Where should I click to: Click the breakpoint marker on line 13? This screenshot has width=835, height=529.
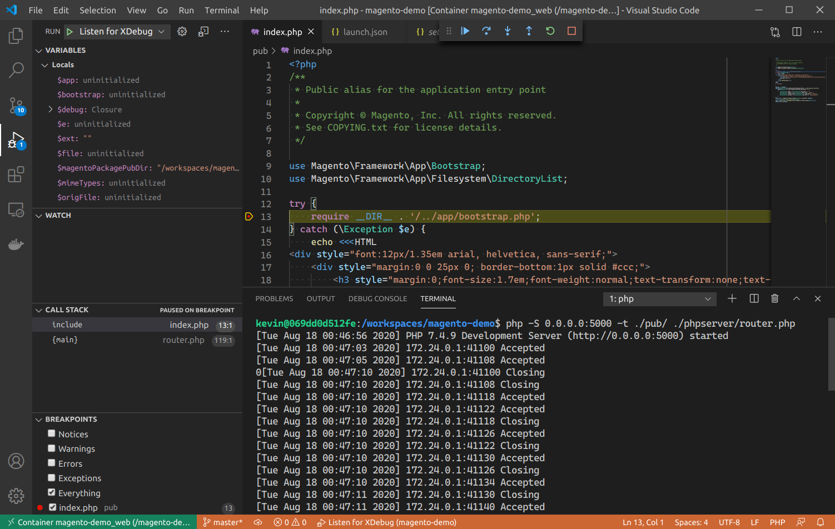coord(249,217)
